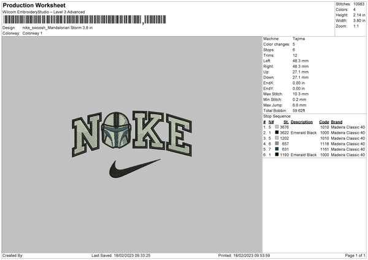Click the barcode under the subtitle

tap(85, 20)
